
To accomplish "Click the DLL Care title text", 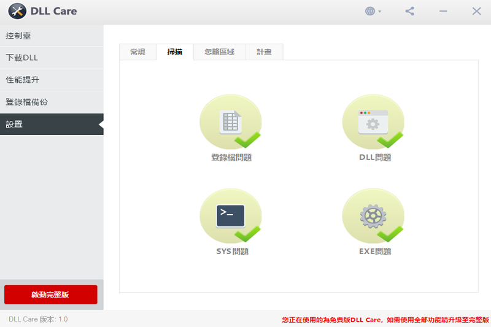I will [53, 11].
